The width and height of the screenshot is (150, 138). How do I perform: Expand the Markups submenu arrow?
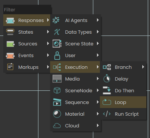coord(48,67)
